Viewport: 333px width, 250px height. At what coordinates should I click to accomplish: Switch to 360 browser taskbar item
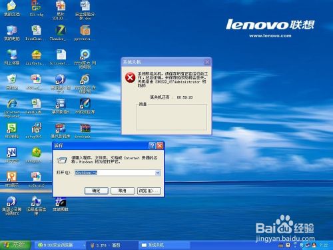point(61,245)
